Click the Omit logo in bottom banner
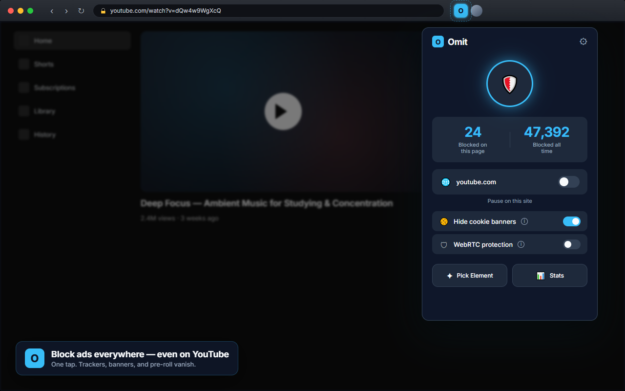The height and width of the screenshot is (391, 625). coord(35,358)
